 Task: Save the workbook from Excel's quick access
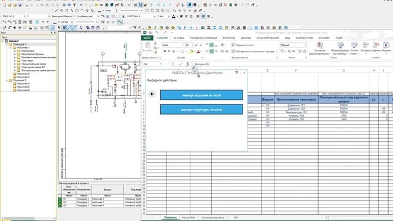(150, 33)
